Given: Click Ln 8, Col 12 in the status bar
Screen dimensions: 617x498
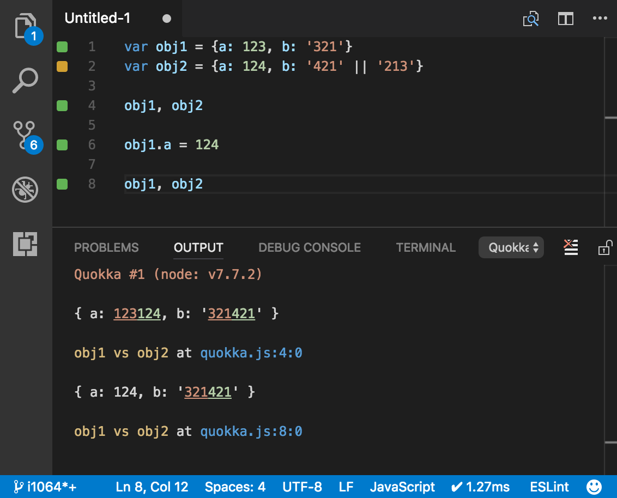Looking at the screenshot, I should pyautogui.click(x=152, y=486).
